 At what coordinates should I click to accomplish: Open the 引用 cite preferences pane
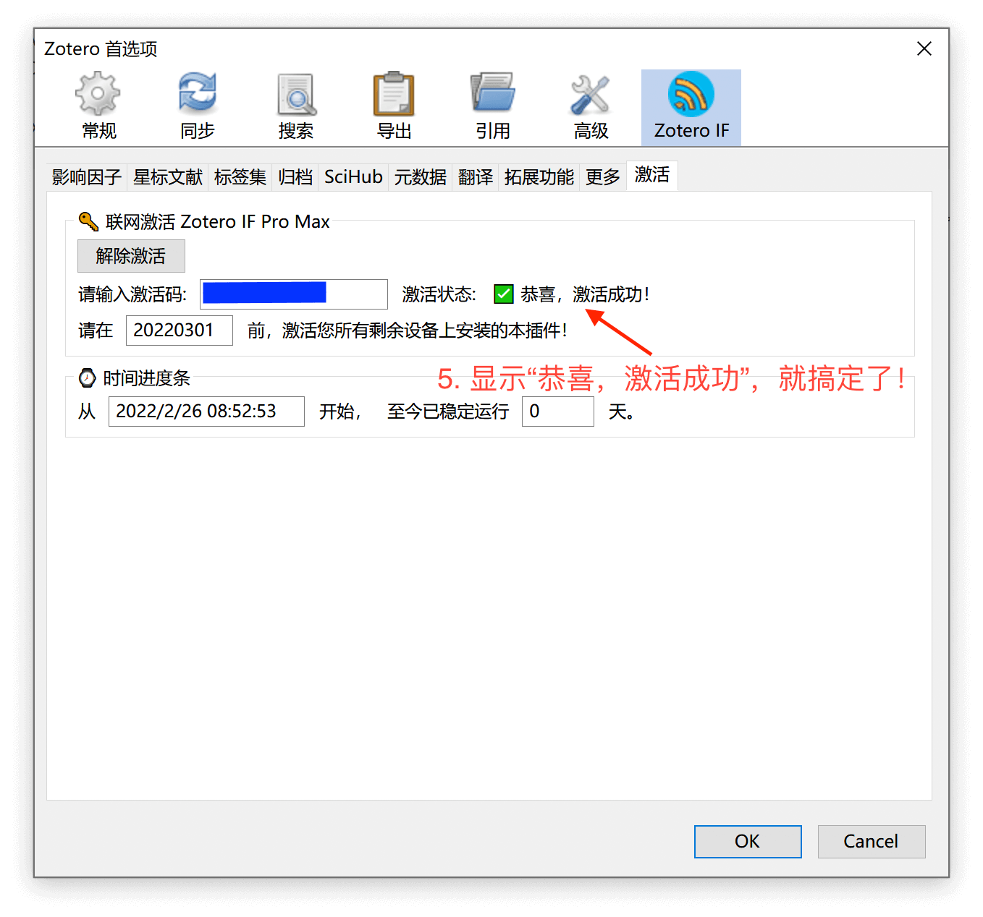point(493,107)
